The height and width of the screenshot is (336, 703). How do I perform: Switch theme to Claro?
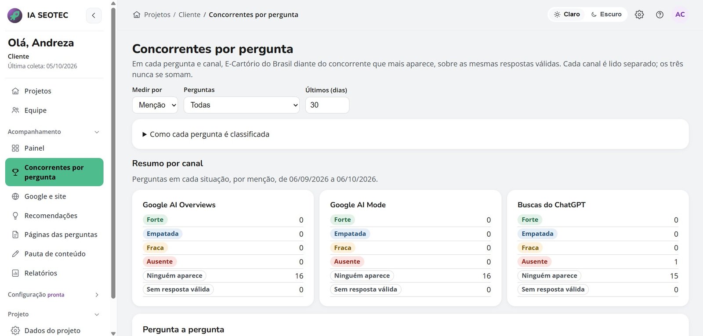tap(567, 14)
